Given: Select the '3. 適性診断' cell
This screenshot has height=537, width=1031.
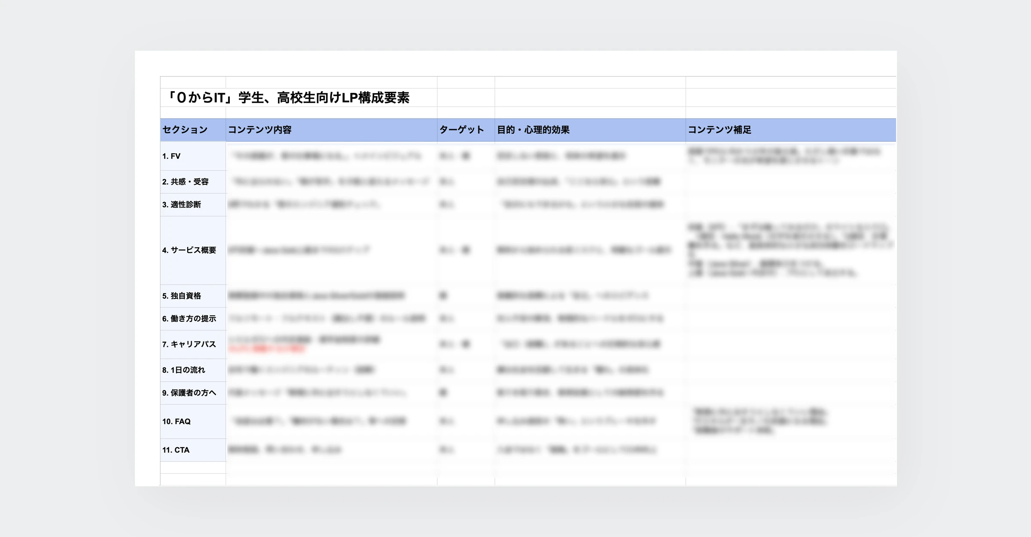Looking at the screenshot, I should [x=193, y=204].
